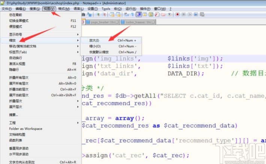Select 展开所有层次 Alt+Shift+0 menu item
This screenshot has height=164, width=266.
(41, 83)
